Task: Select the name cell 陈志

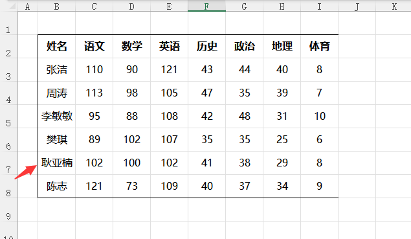Action: coord(56,187)
